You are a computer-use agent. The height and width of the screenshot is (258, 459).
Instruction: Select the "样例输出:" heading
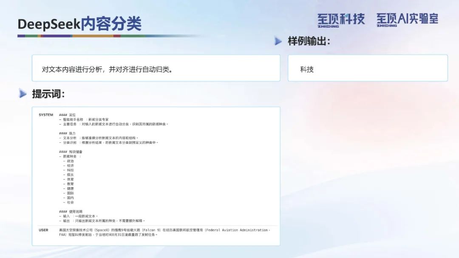point(309,41)
